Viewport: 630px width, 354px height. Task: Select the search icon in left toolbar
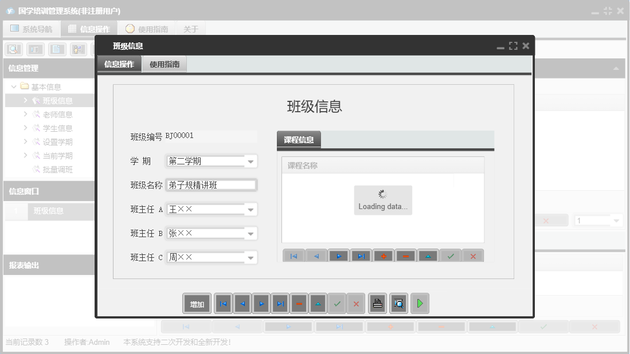[13, 49]
